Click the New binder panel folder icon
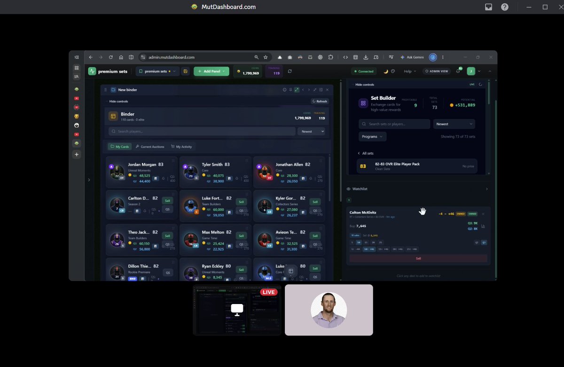The height and width of the screenshot is (367, 564). [x=113, y=90]
